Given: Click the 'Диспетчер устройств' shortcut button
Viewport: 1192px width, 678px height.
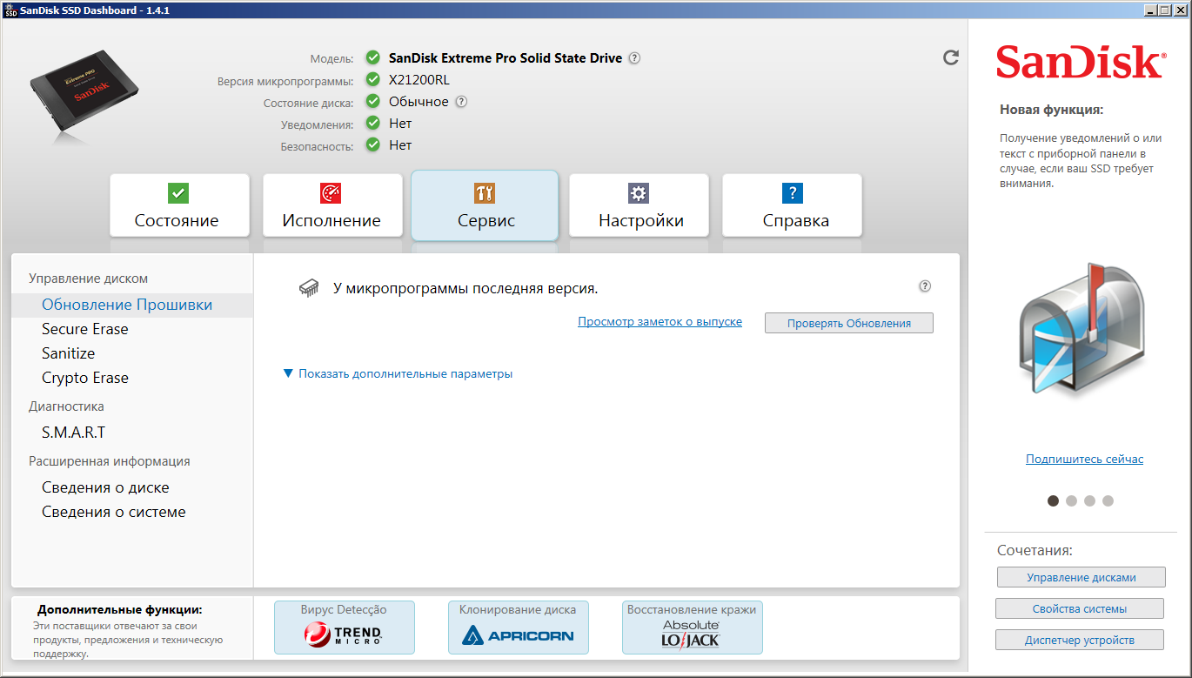Looking at the screenshot, I should [1079, 640].
